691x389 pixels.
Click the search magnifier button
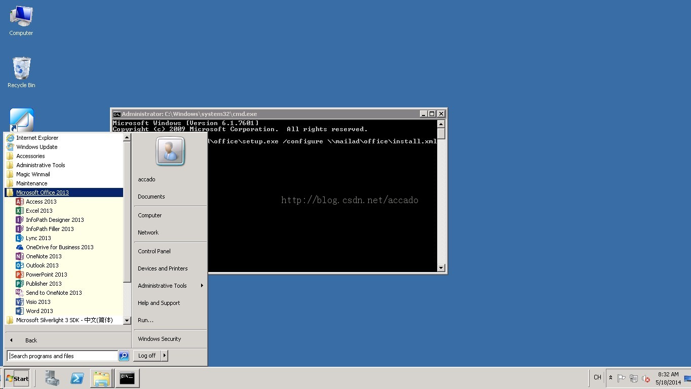tap(124, 356)
